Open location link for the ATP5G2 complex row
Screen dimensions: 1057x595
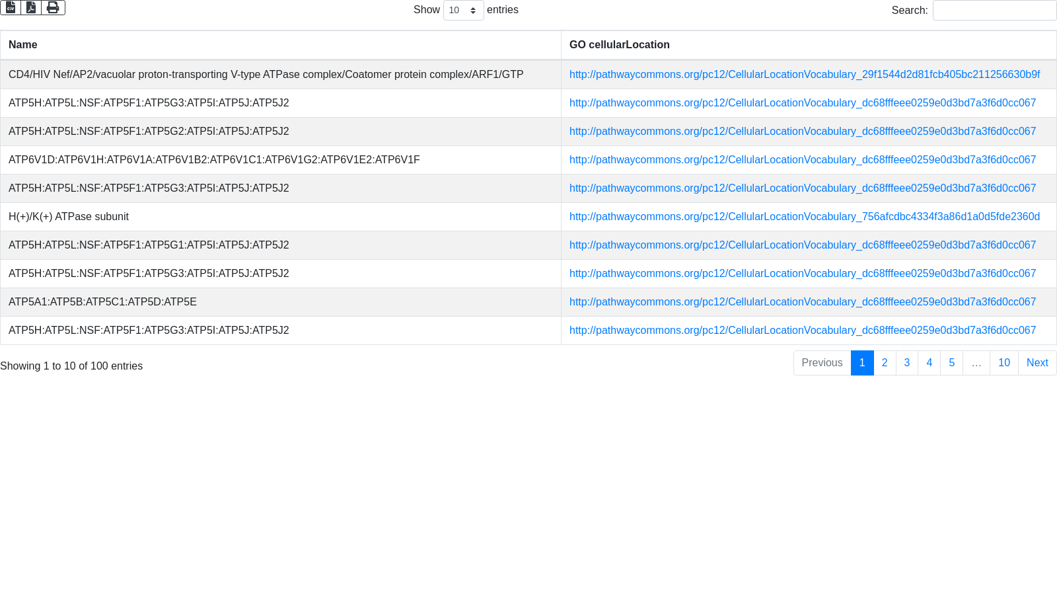click(802, 132)
